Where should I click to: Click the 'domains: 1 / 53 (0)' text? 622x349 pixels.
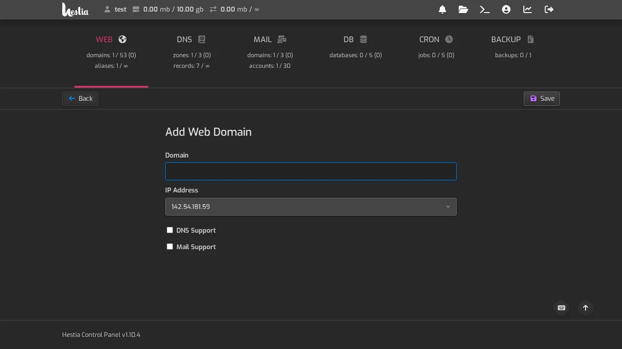tap(111, 55)
